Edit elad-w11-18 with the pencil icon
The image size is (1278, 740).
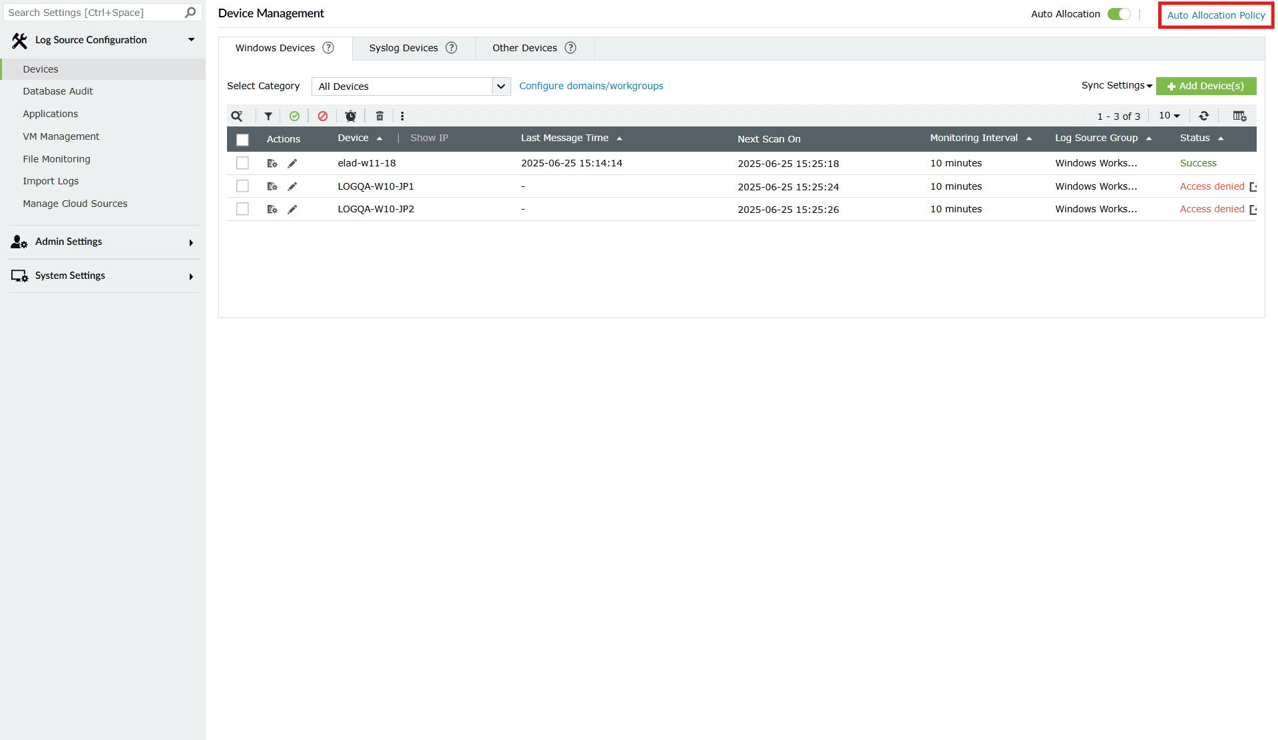pyautogui.click(x=292, y=163)
